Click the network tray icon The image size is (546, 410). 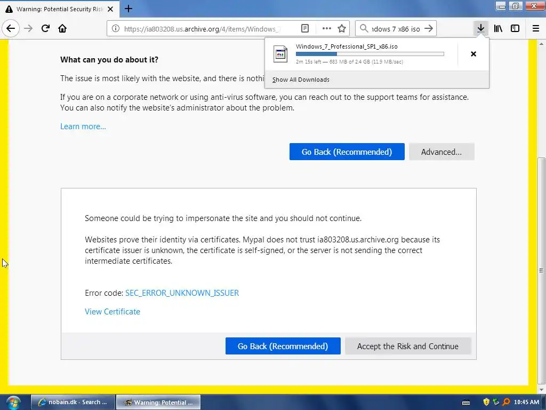(496, 402)
